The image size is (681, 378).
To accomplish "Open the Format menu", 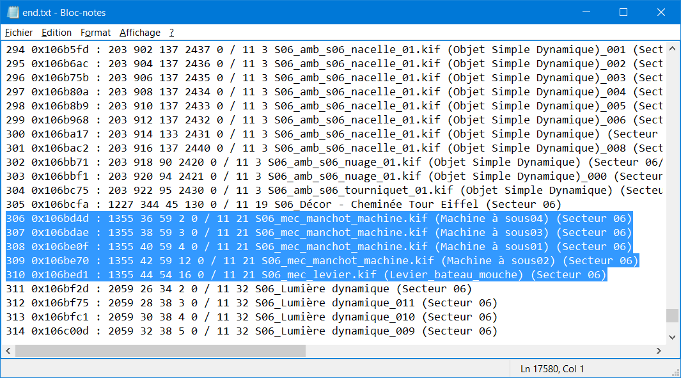I will [95, 33].
